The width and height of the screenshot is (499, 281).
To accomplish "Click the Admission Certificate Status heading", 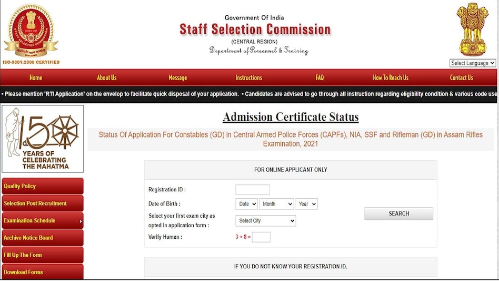I will pos(291,117).
